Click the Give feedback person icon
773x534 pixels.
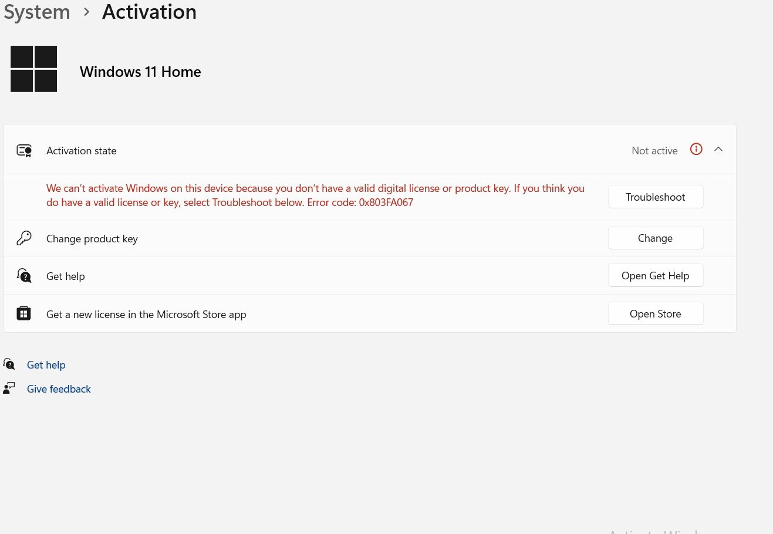pos(9,388)
